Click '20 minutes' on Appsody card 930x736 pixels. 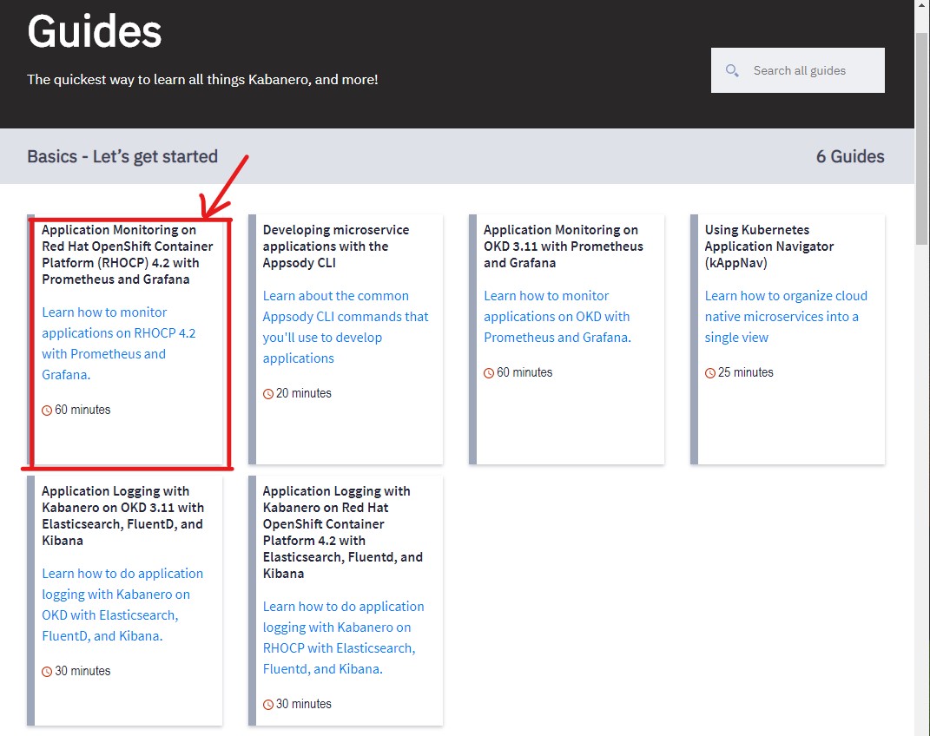pyautogui.click(x=304, y=393)
